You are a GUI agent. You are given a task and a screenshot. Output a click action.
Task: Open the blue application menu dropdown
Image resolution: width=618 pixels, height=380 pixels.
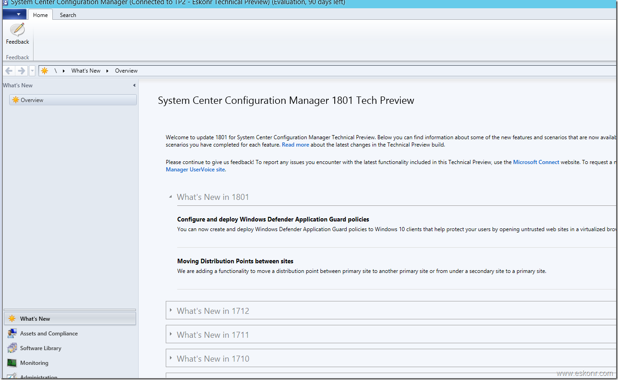coord(14,15)
